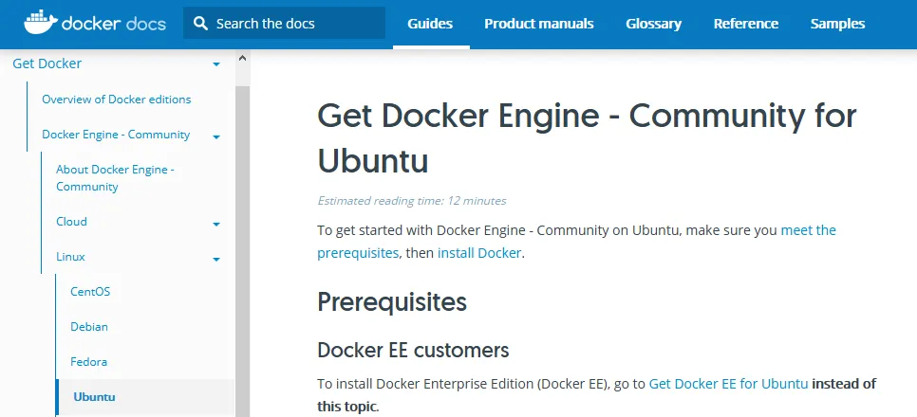The width and height of the screenshot is (917, 417).
Task: Click the Docker whale logo
Action: pyautogui.click(x=41, y=23)
